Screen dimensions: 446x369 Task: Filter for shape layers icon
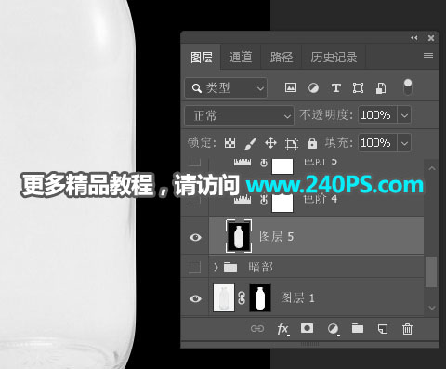pyautogui.click(x=358, y=88)
